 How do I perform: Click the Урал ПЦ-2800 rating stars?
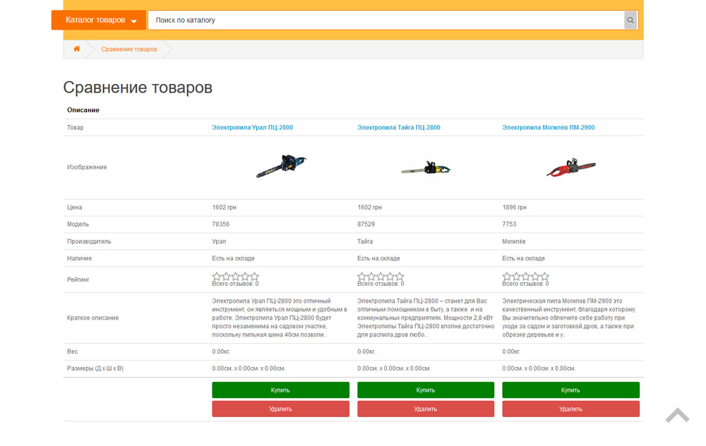[235, 277]
